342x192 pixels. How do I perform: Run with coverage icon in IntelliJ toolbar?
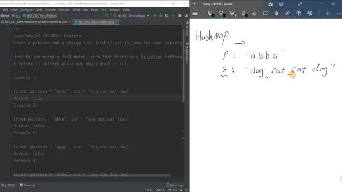[167, 15]
